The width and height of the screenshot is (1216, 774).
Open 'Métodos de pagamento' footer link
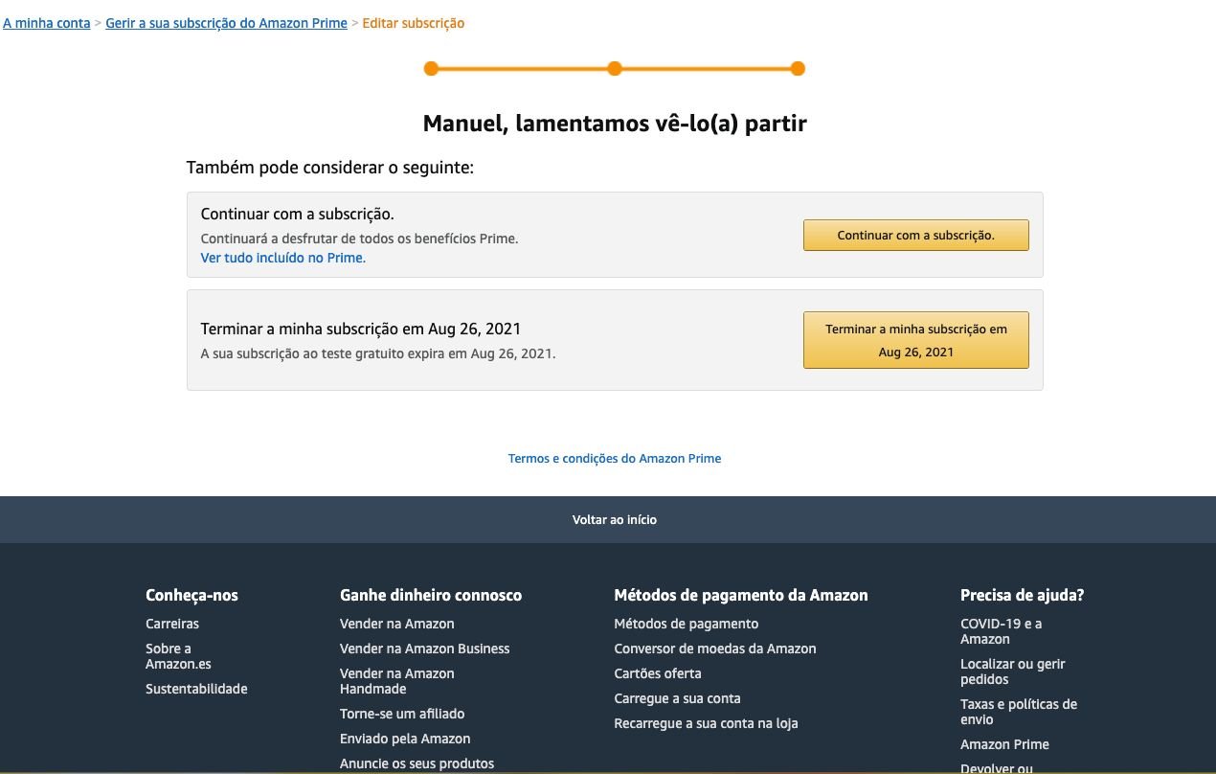tap(687, 624)
